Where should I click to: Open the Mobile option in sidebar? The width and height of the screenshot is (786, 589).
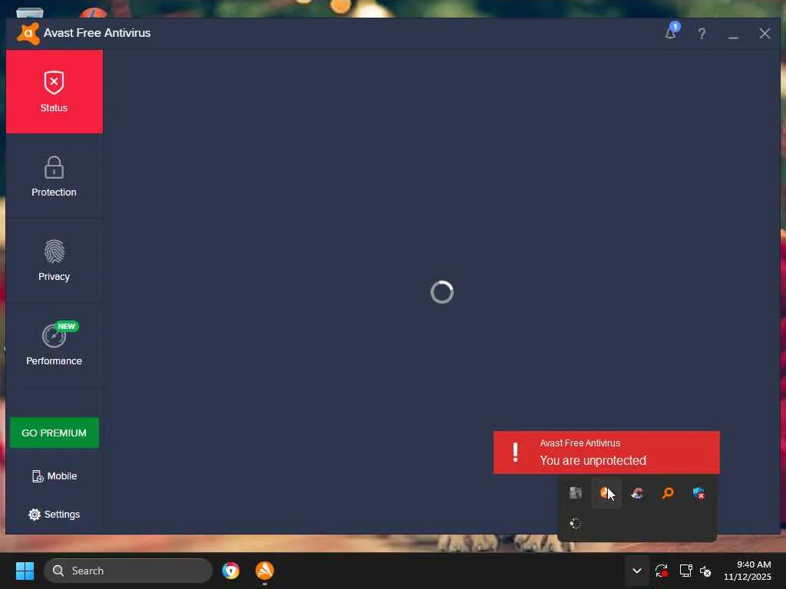point(54,476)
